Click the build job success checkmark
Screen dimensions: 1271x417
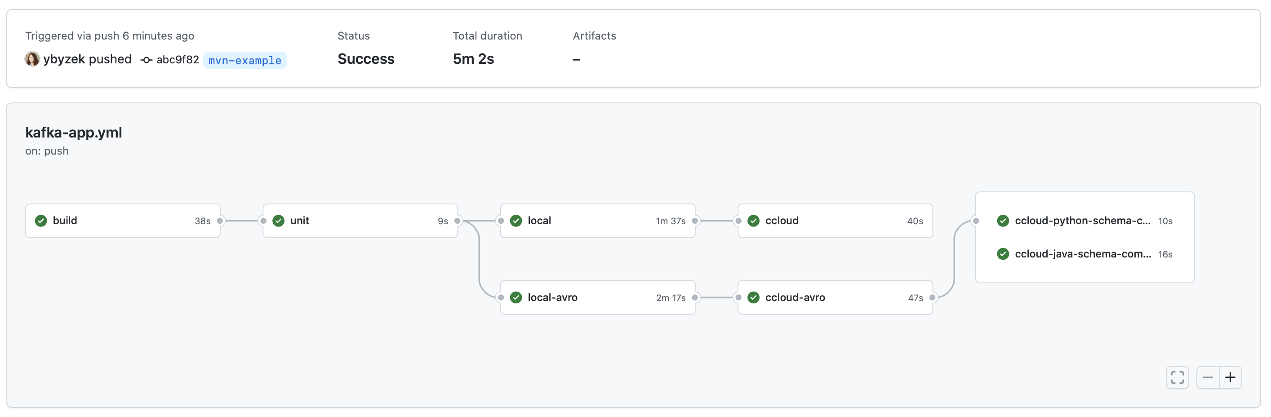pos(41,221)
